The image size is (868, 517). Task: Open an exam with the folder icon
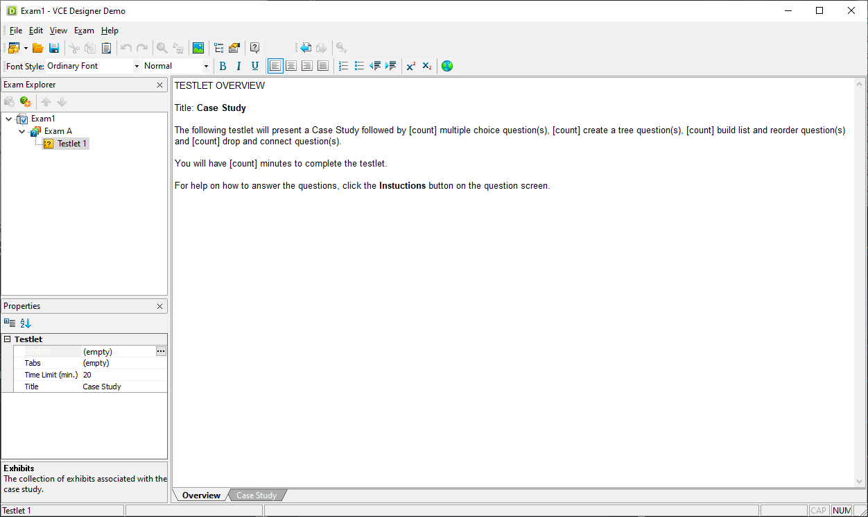click(x=38, y=48)
